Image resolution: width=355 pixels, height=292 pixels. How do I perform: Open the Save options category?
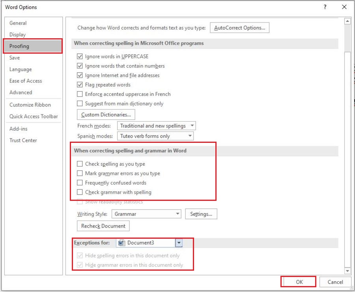click(34, 58)
